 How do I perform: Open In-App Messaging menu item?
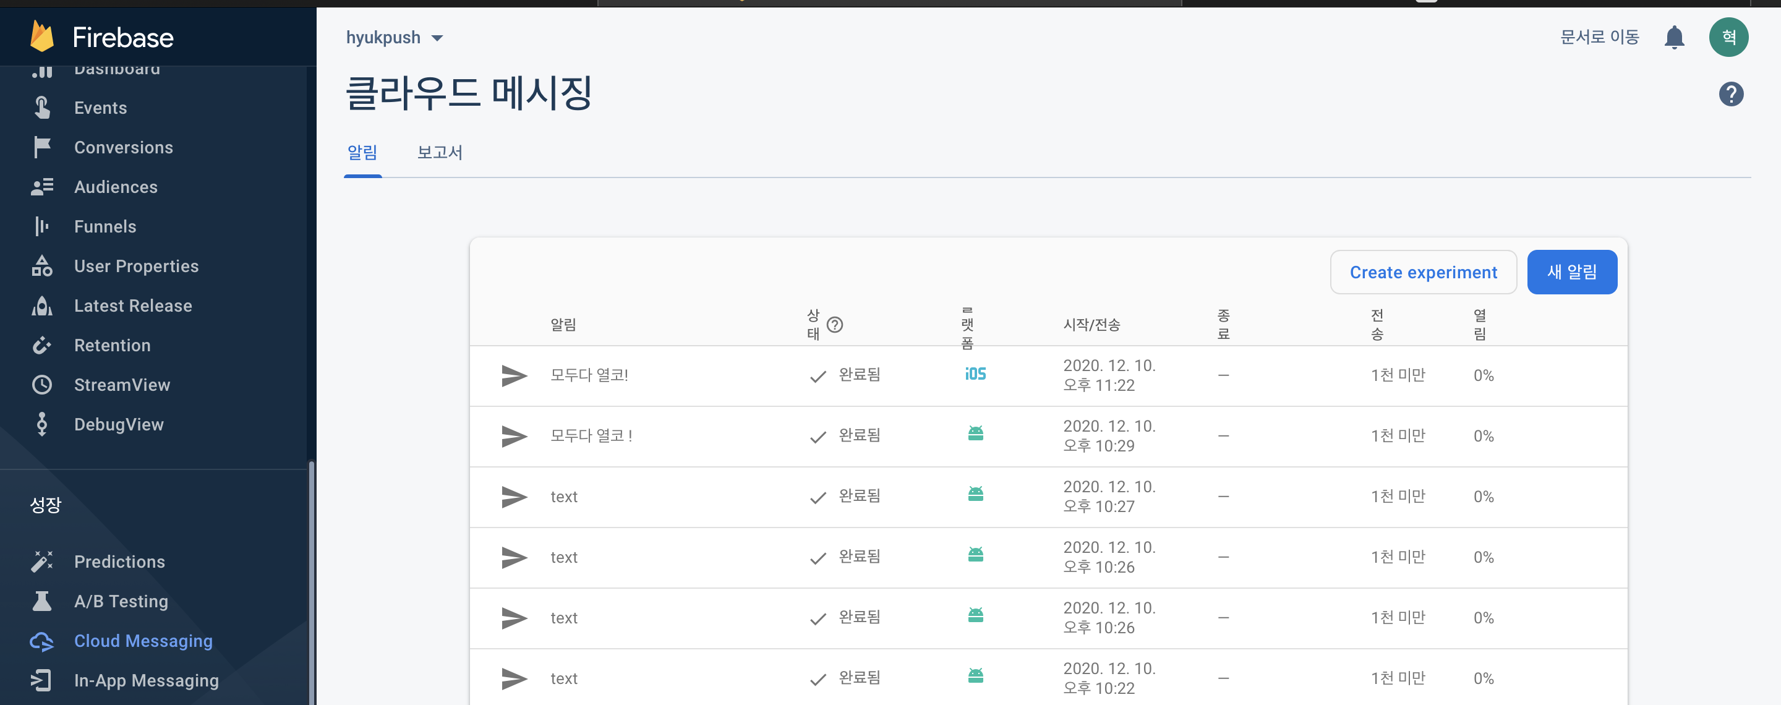(146, 680)
